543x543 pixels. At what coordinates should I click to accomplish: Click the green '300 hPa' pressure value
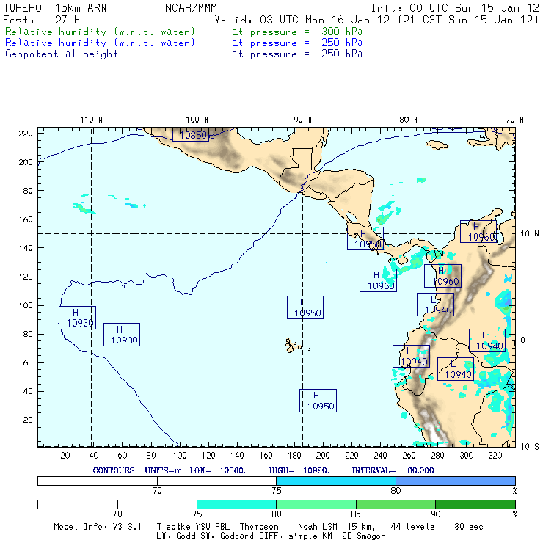342,32
